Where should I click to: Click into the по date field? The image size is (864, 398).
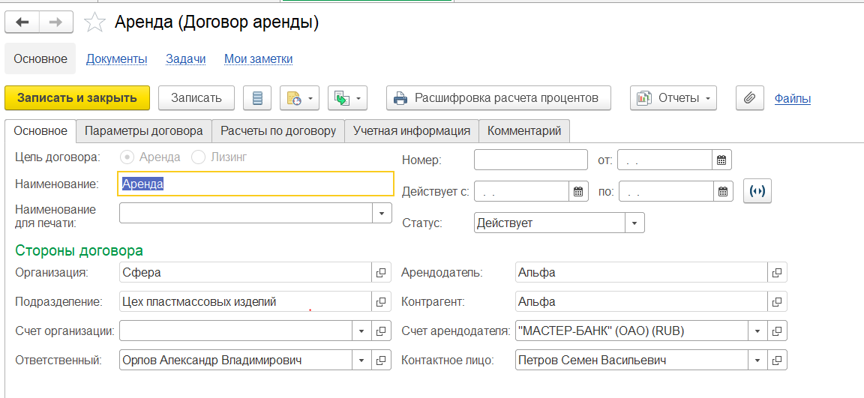(667, 192)
